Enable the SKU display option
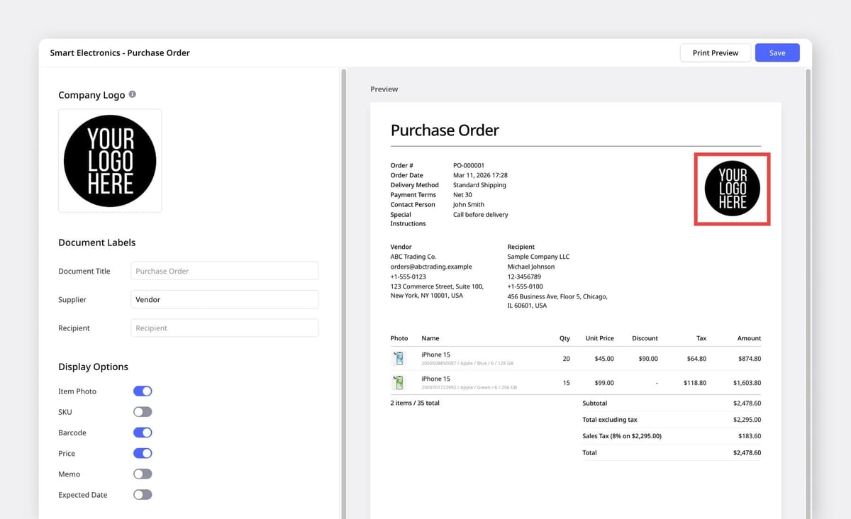Viewport: 851px width, 519px height. click(x=143, y=411)
